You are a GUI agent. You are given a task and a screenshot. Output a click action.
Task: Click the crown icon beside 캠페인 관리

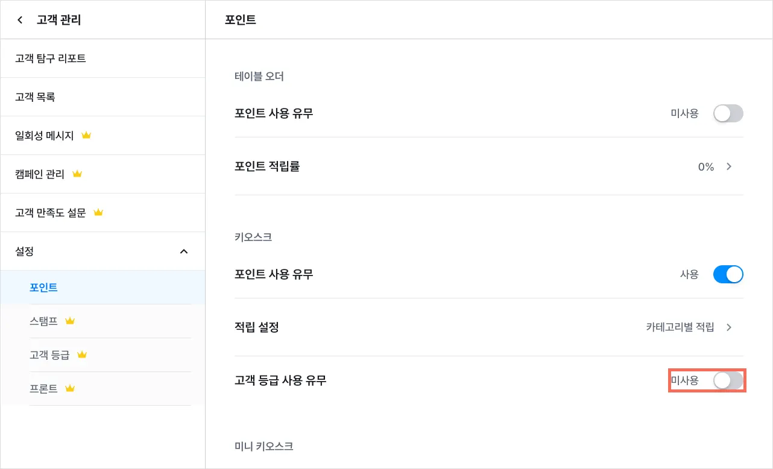coord(77,174)
